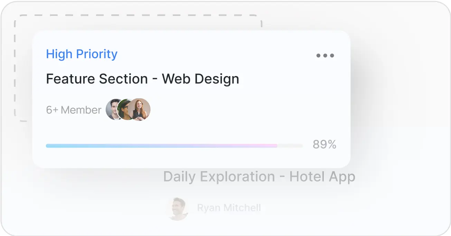Screen dimensions: 451x236
Task: Open the member list via 6+ Member
Action: [74, 110]
